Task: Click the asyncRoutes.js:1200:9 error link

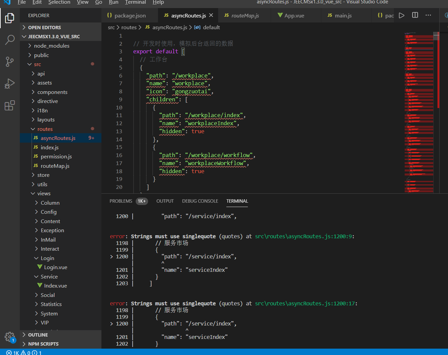Action: point(303,237)
